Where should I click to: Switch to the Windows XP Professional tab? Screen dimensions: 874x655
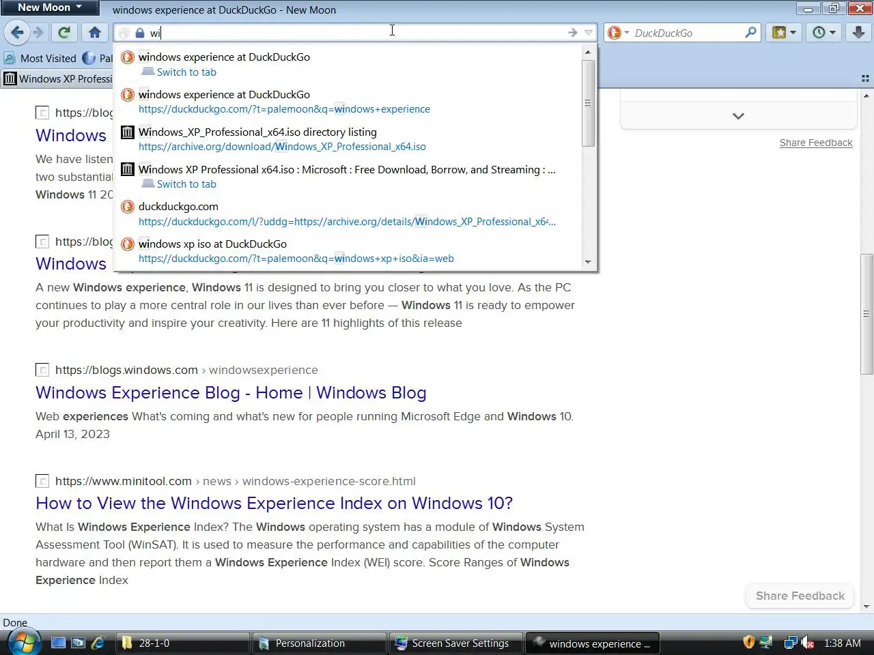click(57, 78)
